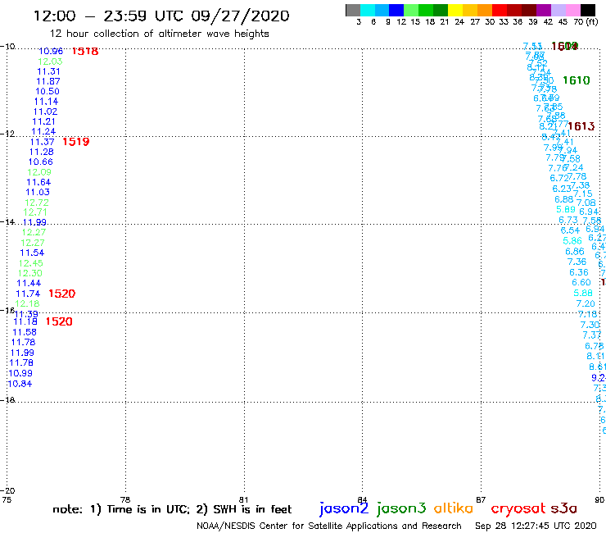Click wave height value 10.99
Screen dimensions: 606x533
pos(20,373)
